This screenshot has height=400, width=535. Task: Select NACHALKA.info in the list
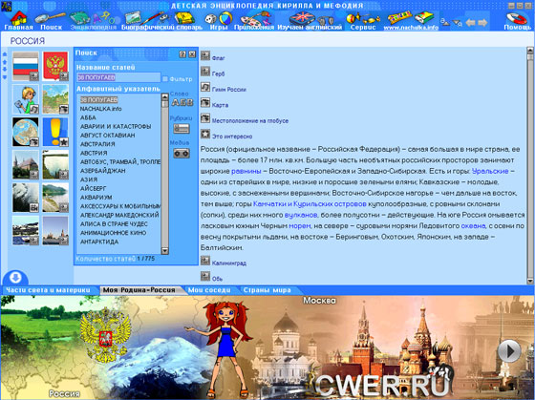(100, 109)
